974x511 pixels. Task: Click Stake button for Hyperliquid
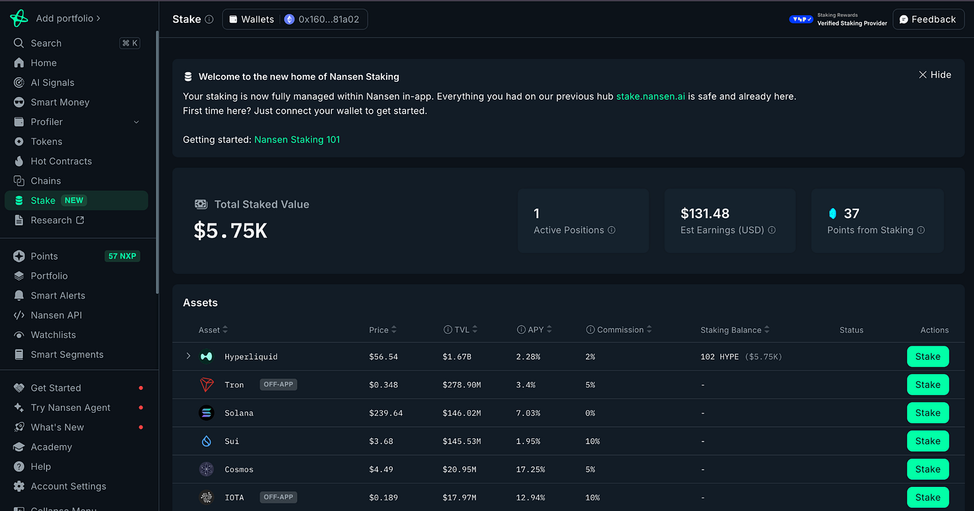click(928, 356)
